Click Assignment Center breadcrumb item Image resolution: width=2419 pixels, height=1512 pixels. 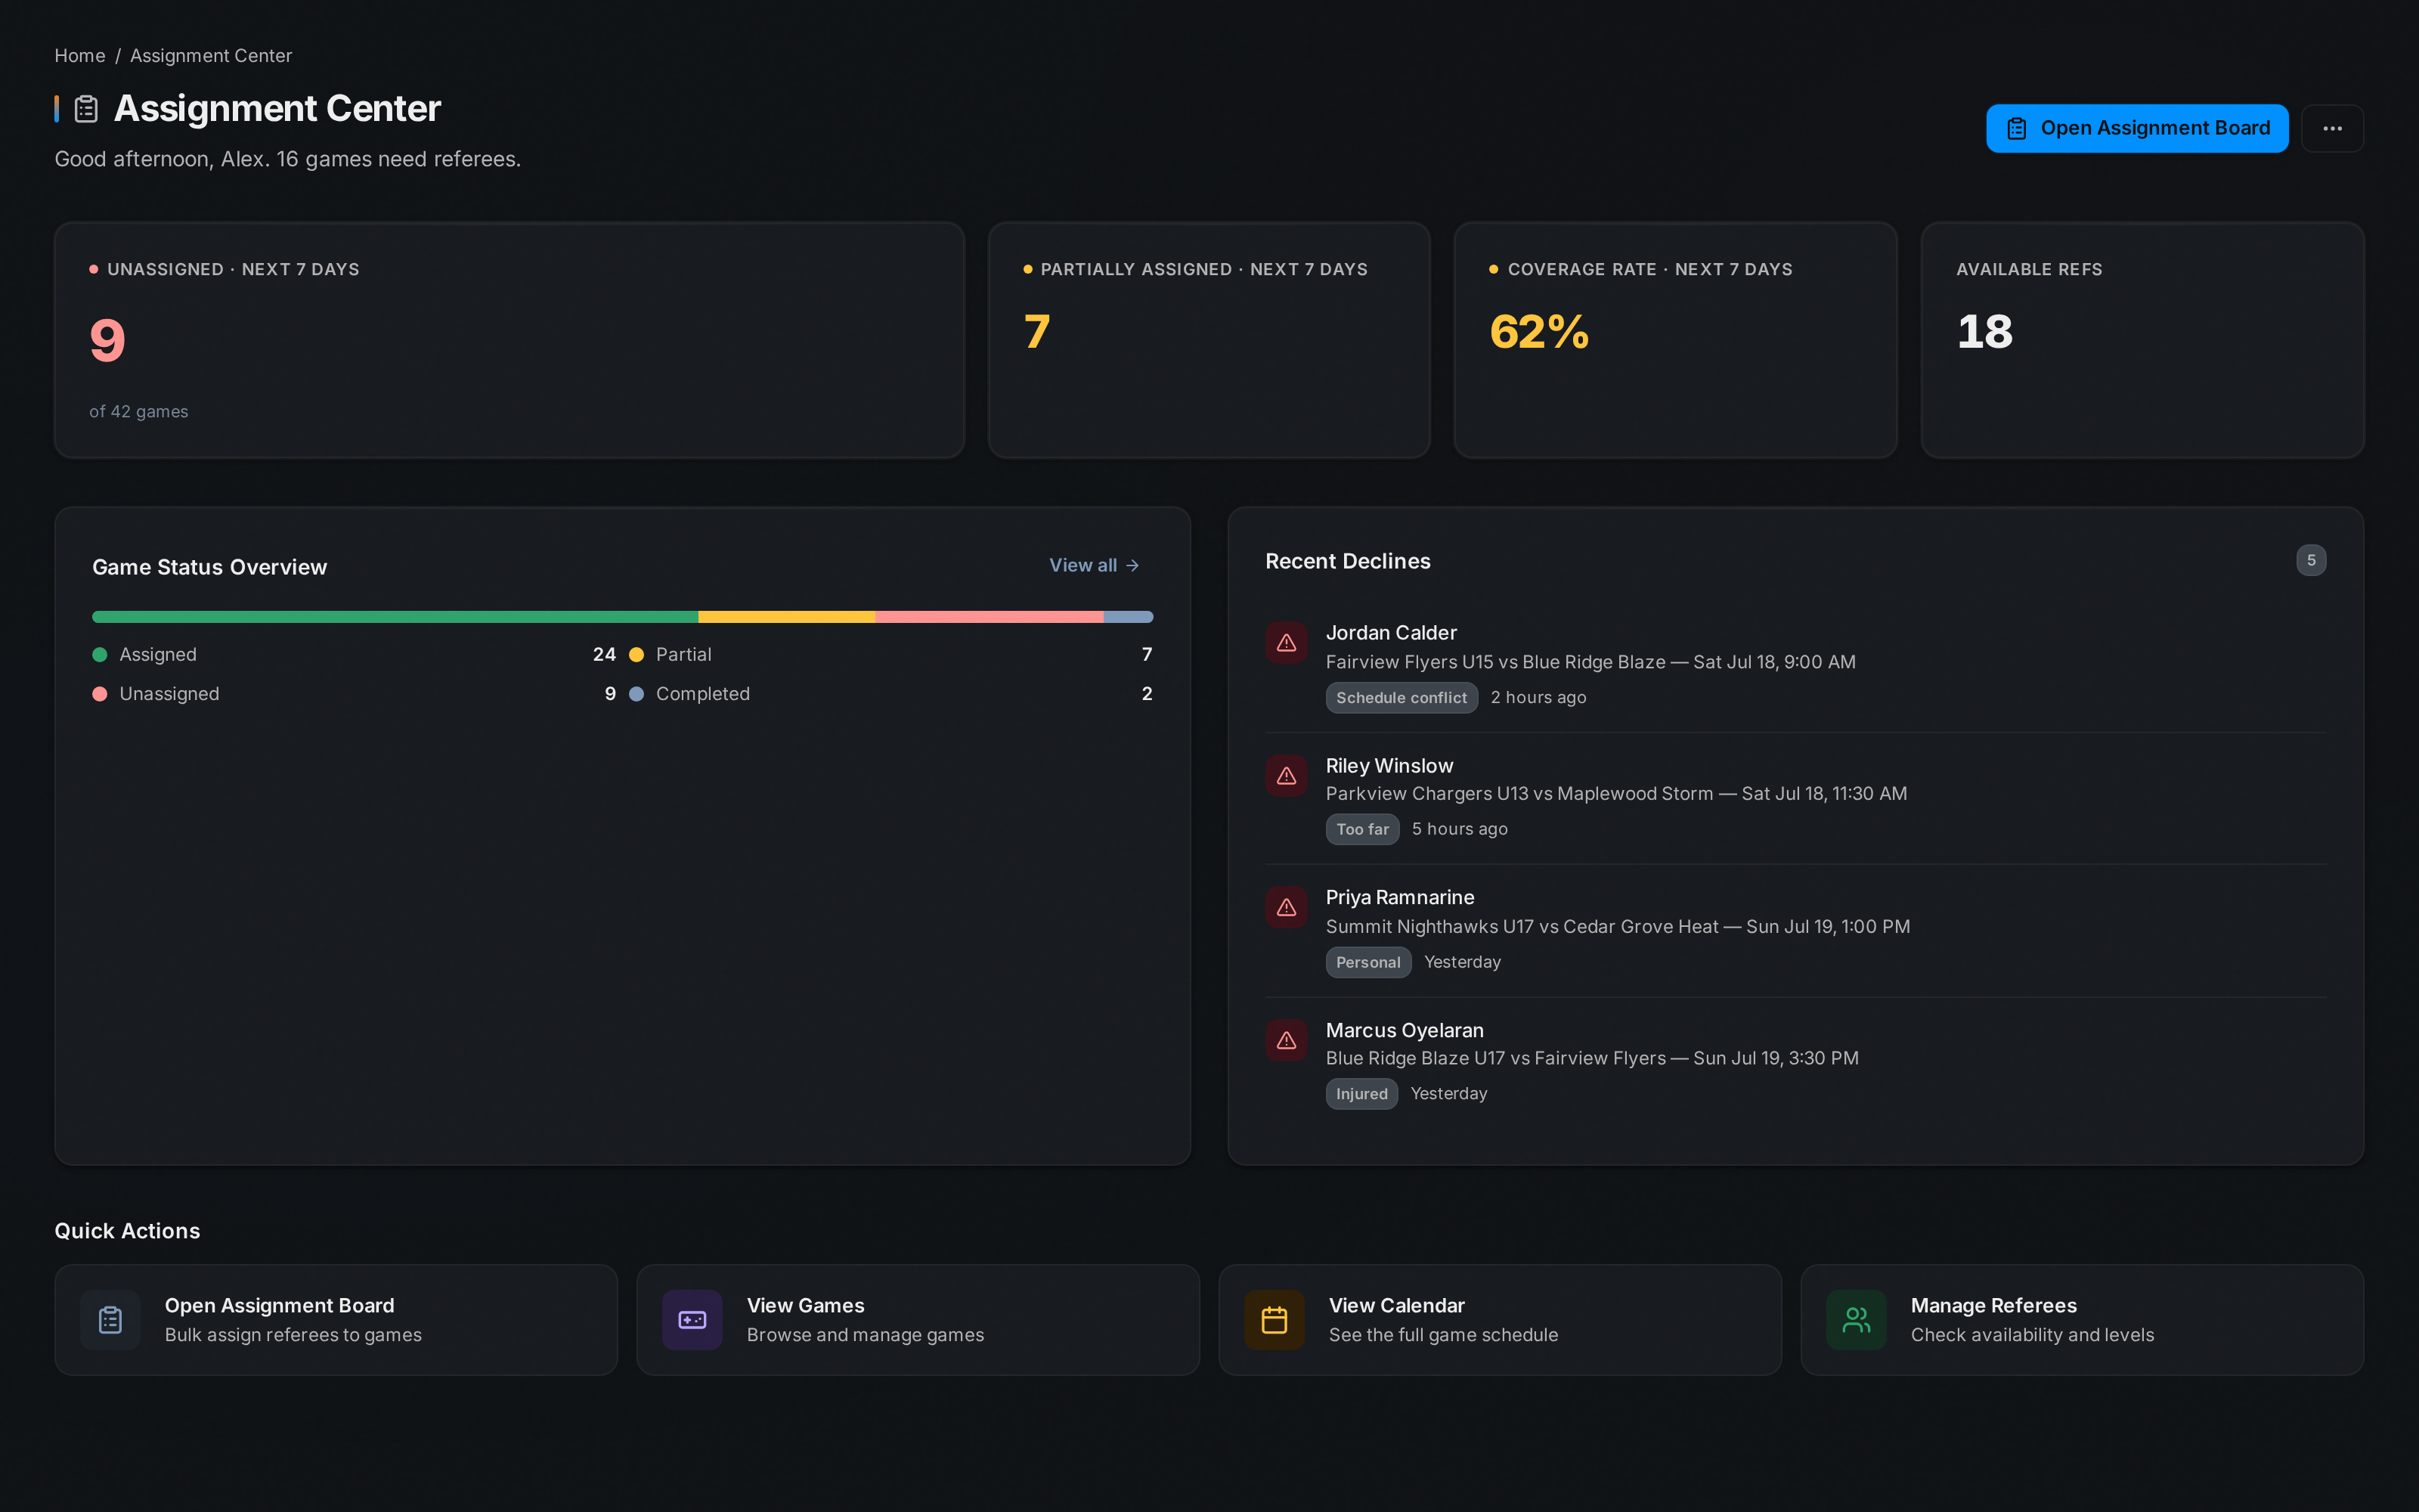[x=211, y=56]
